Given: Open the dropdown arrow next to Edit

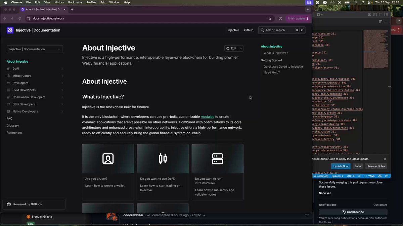Looking at the screenshot, I should click(x=240, y=48).
